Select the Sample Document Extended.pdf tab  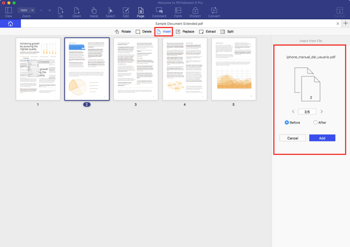point(179,24)
